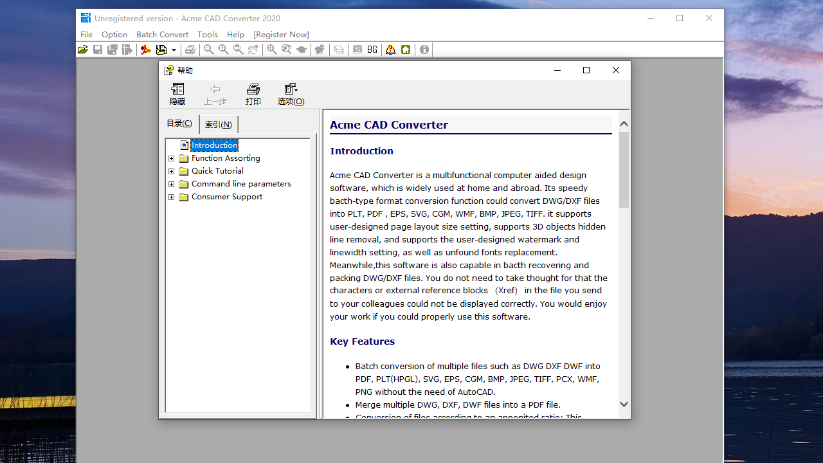
Task: Click the Save floppy disk icon
Action: 98,50
